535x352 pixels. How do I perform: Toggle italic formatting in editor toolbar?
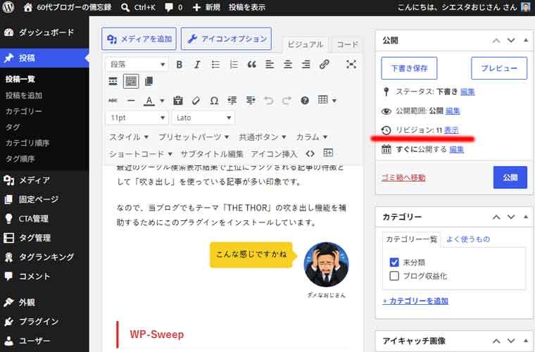(197, 64)
